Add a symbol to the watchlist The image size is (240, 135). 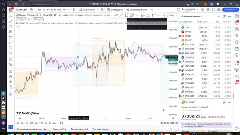coord(219,16)
